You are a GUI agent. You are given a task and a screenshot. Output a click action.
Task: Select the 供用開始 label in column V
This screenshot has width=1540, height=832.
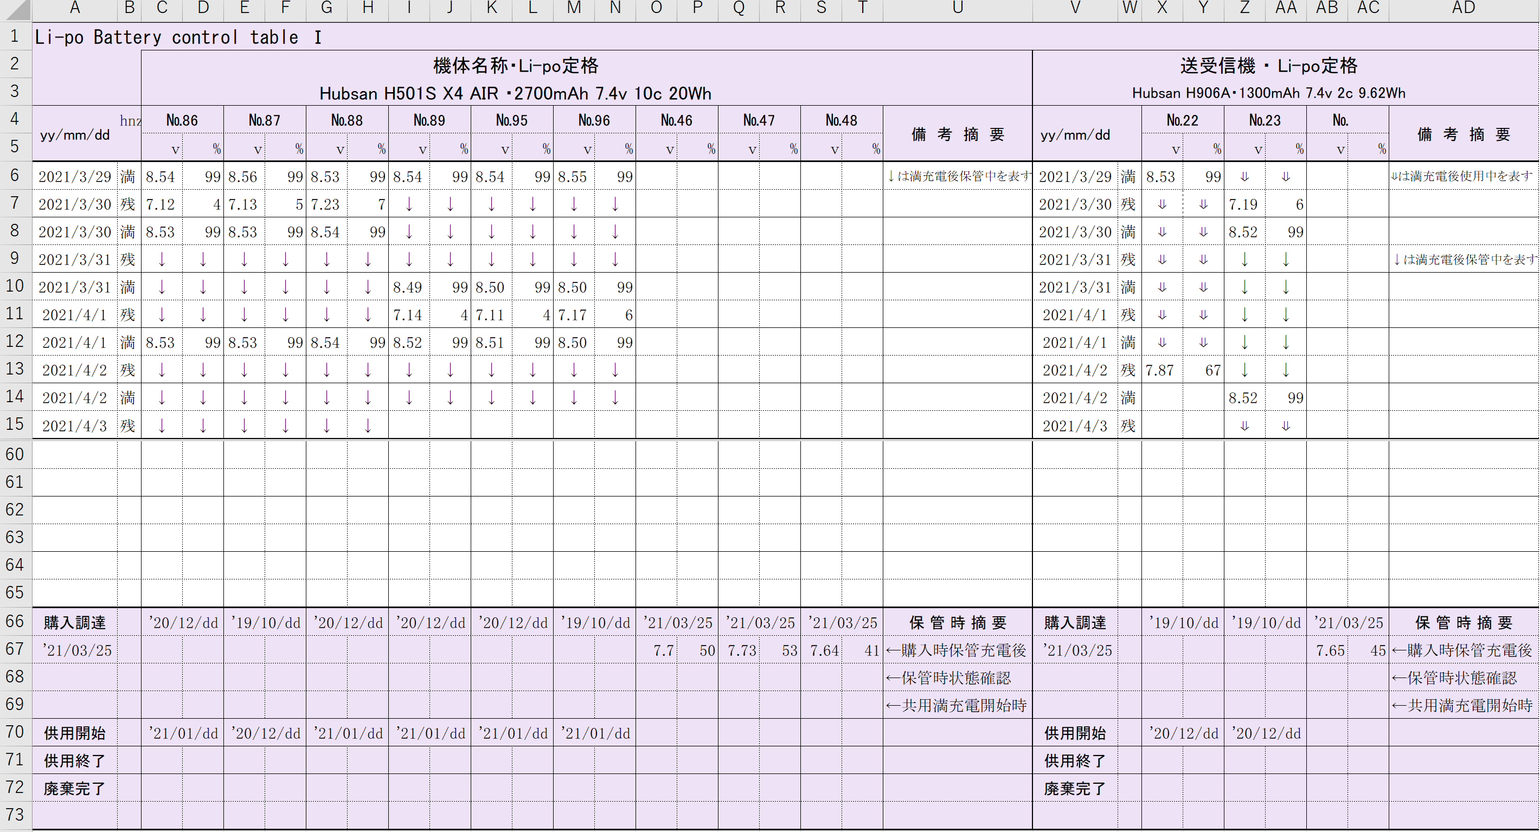pyautogui.click(x=1074, y=733)
